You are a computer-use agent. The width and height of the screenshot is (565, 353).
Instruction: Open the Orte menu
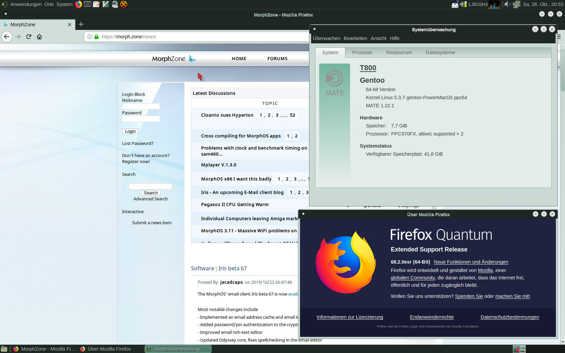[49, 4]
